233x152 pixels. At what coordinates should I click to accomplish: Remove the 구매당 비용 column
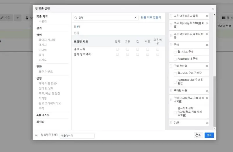pyautogui.click(x=207, y=91)
